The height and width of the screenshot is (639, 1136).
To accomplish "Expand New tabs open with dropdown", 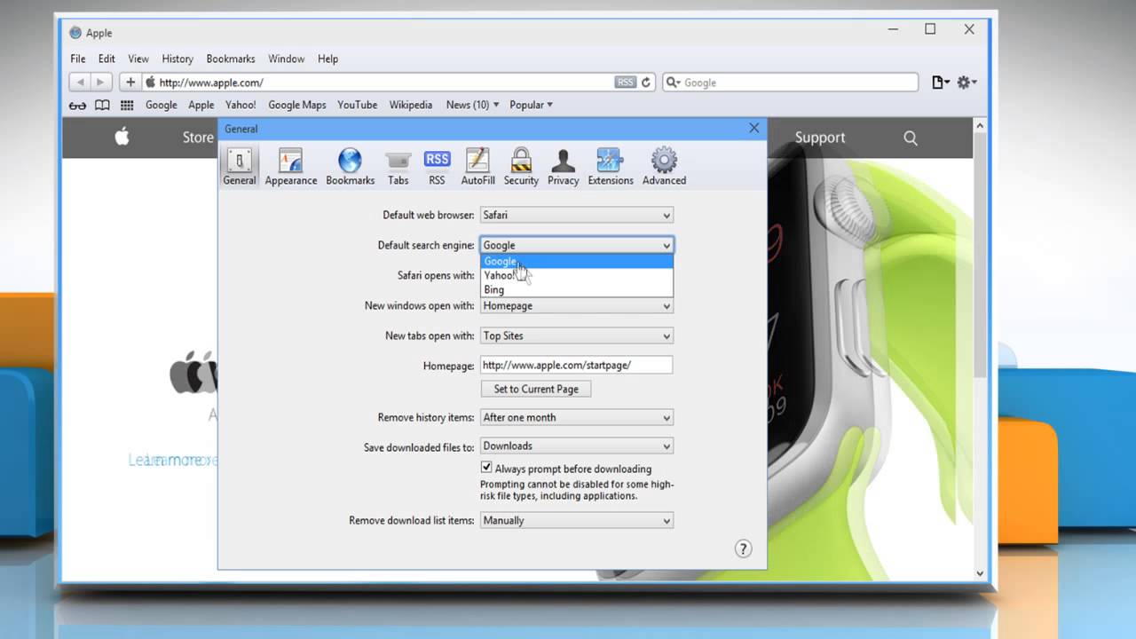I will (x=576, y=335).
